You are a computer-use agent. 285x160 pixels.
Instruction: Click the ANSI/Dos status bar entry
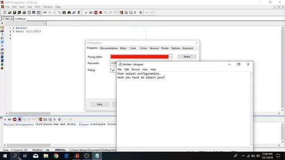pyautogui.click(x=61, y=150)
